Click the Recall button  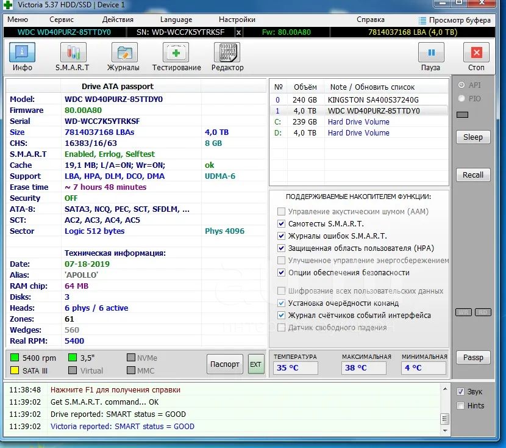coord(473,175)
